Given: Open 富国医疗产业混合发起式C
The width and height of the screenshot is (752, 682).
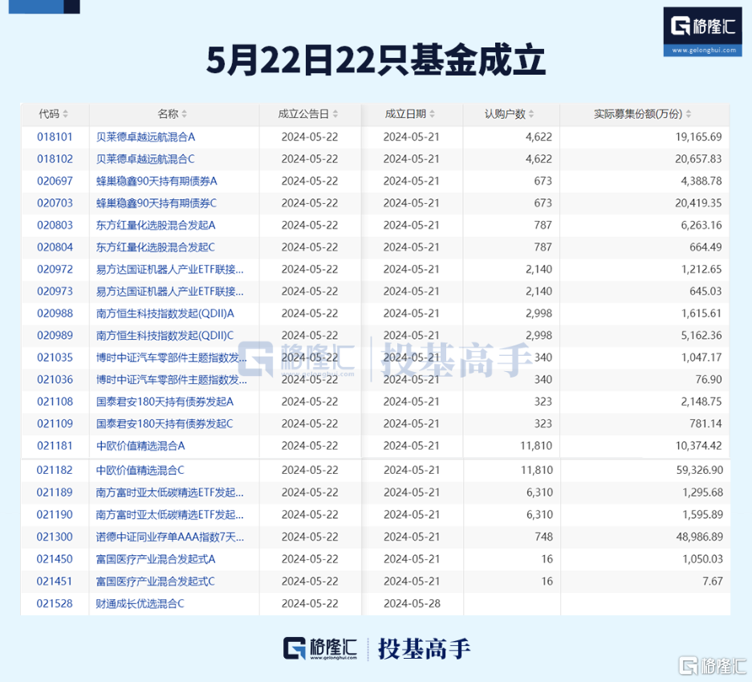Looking at the screenshot, I should (x=156, y=582).
